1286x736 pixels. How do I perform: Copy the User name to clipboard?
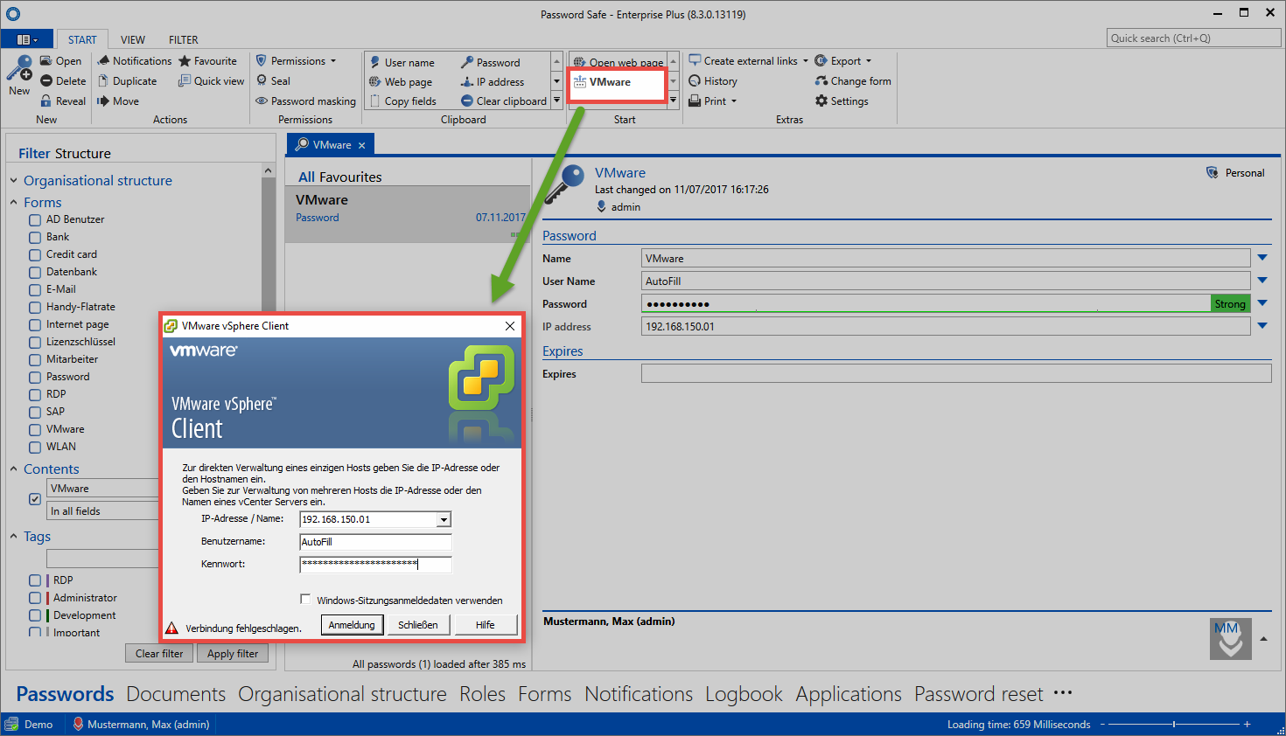click(402, 63)
